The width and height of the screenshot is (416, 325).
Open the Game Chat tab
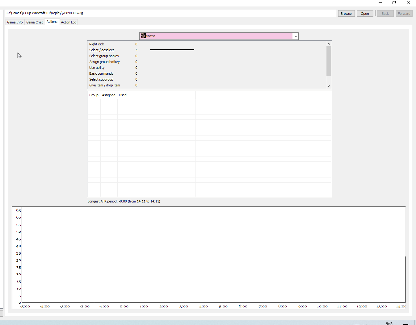tap(35, 22)
